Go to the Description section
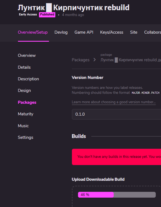Viewport: 161px width, 207px height. (28, 79)
